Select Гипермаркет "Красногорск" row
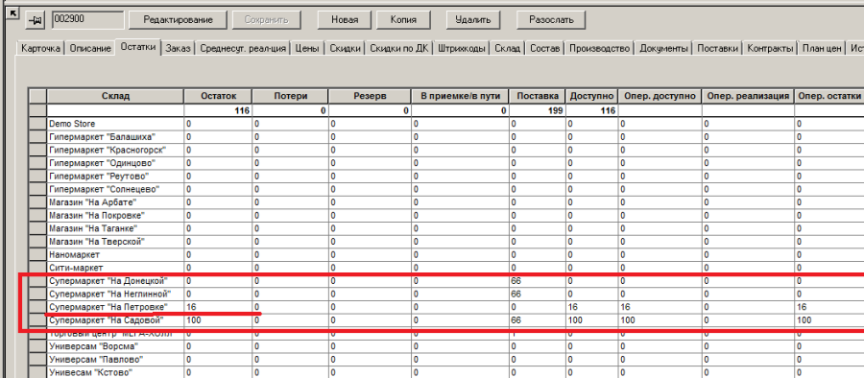 tap(446, 150)
